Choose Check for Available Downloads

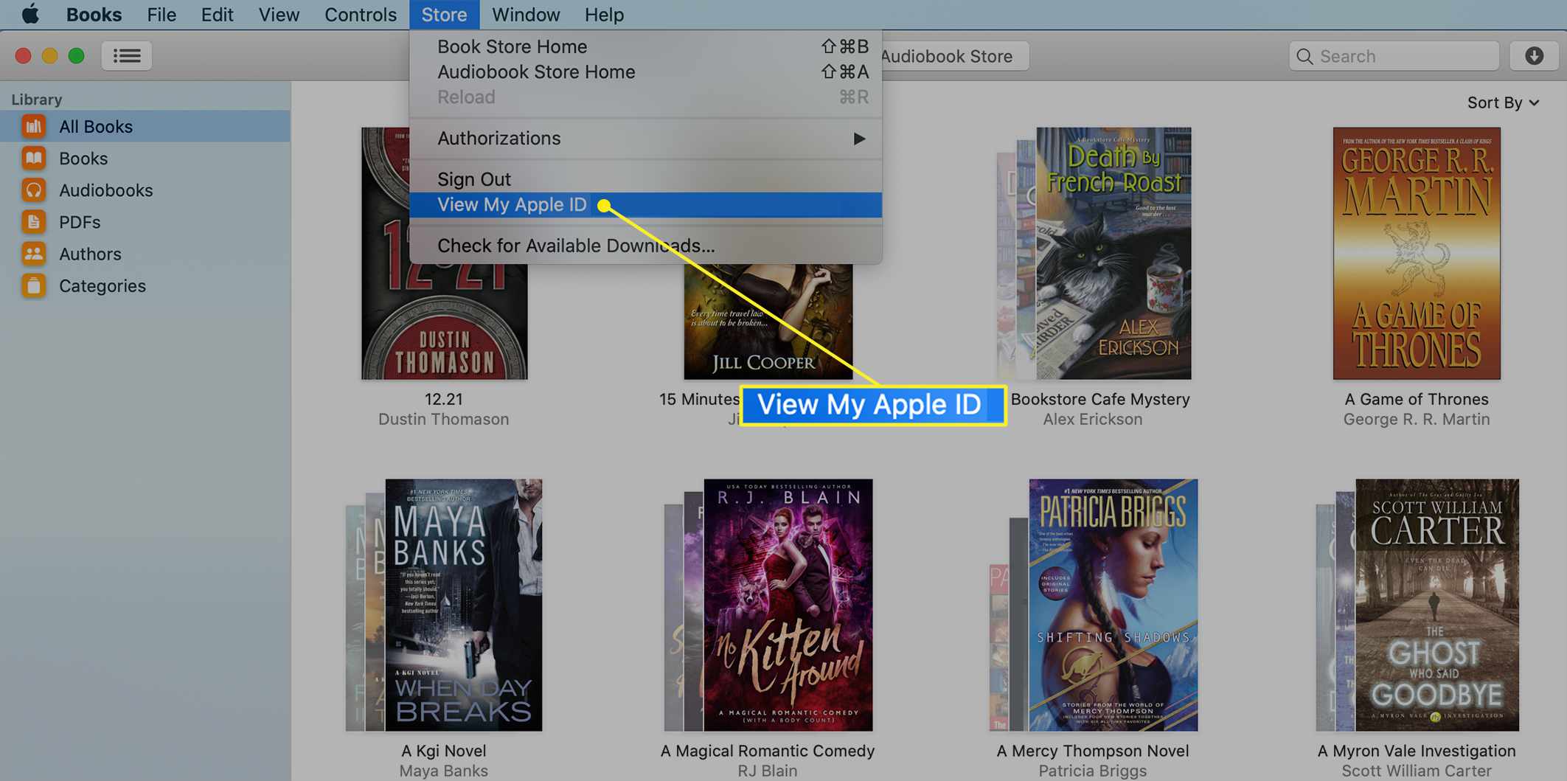645,246
